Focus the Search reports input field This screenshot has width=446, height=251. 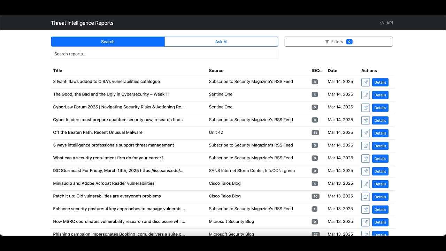164,54
